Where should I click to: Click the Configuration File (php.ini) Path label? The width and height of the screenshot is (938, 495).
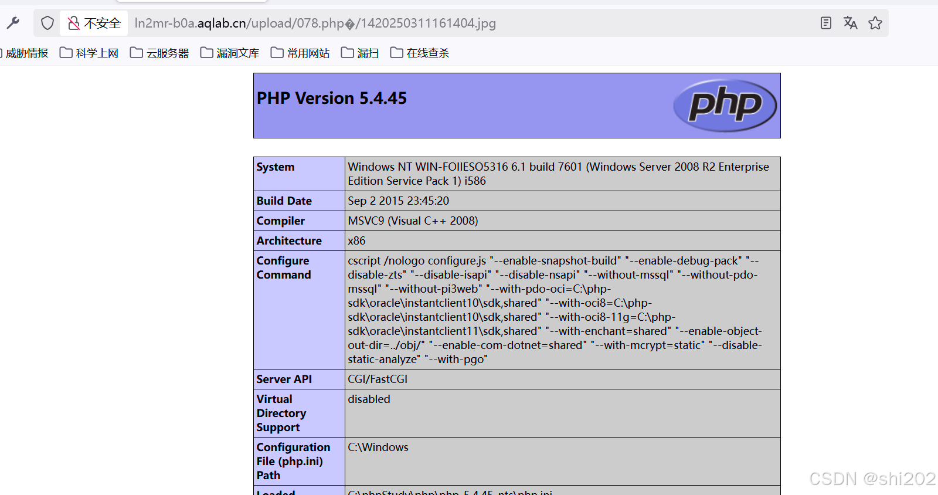[293, 461]
